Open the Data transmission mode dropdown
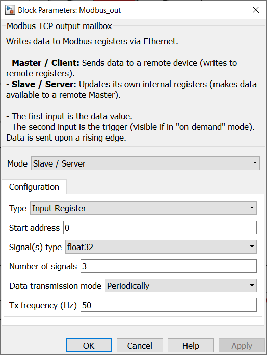 tap(181, 286)
